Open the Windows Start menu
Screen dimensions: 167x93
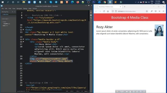3,2
